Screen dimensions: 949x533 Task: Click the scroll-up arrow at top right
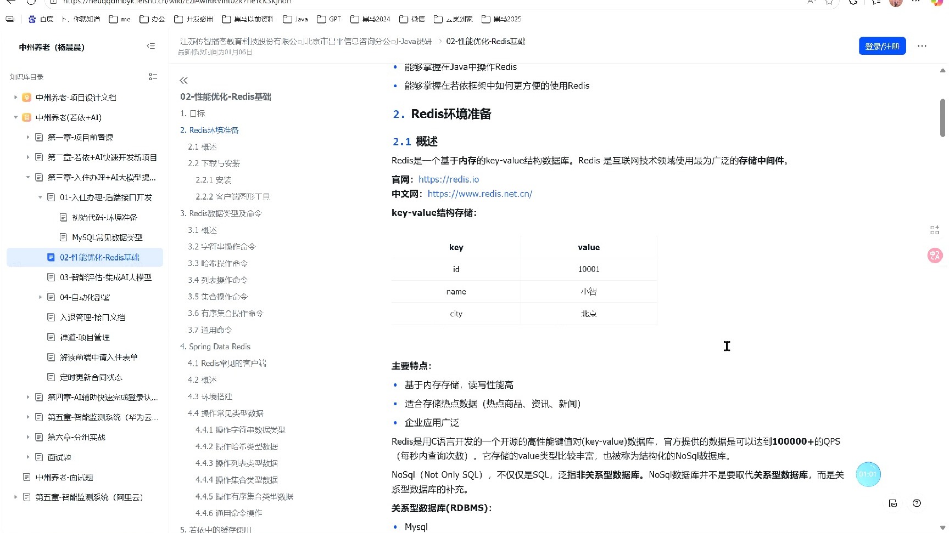click(x=942, y=70)
